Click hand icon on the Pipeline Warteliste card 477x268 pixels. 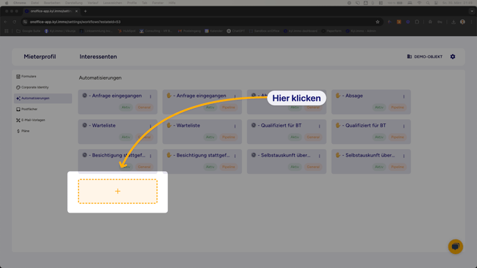[169, 125]
